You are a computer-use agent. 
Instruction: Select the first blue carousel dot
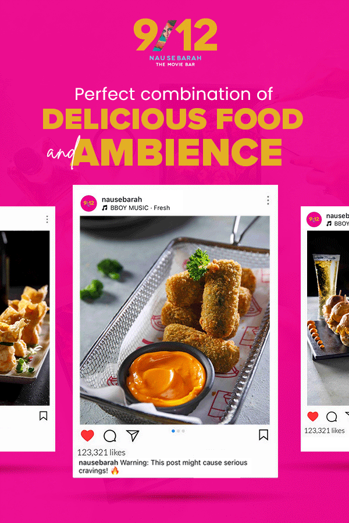(x=173, y=431)
